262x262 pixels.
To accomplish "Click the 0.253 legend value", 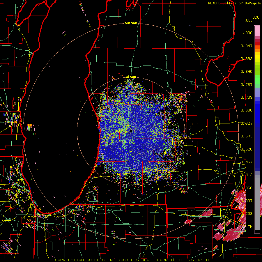I will (x=247, y=214).
